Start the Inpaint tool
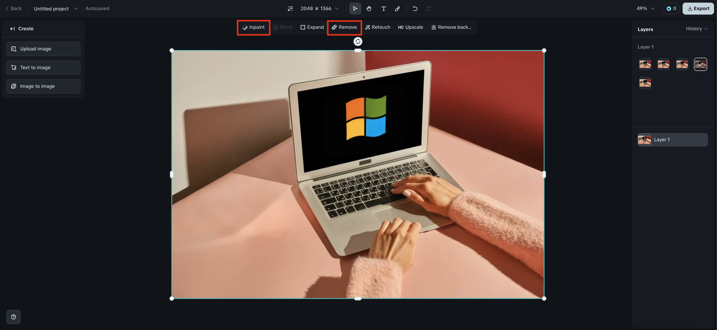The height and width of the screenshot is (330, 717). pyautogui.click(x=254, y=27)
